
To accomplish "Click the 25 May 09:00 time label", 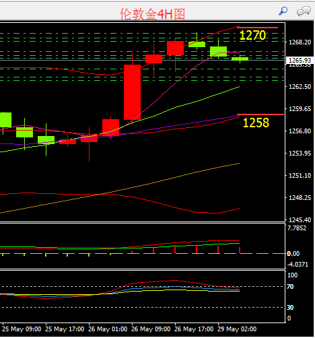I will [x=22, y=329].
